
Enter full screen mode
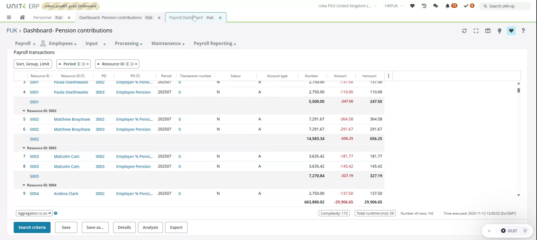pyautogui.click(x=476, y=31)
